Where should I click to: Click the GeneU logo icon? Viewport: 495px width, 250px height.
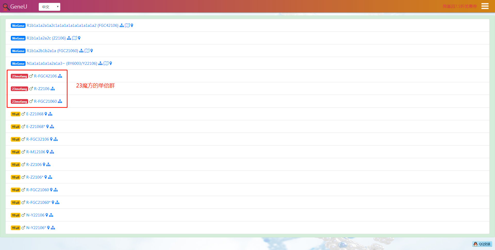[x=6, y=7]
